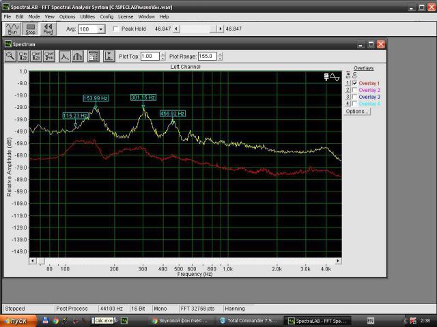The width and height of the screenshot is (437, 327).
Task: Click frequency scrollbar left arrow
Action: click(x=33, y=261)
